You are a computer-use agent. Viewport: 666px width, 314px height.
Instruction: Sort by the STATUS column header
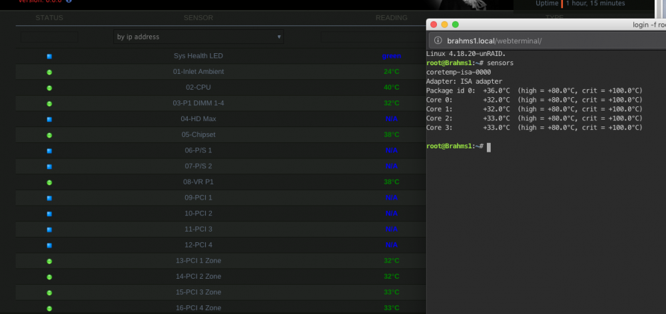(49, 18)
